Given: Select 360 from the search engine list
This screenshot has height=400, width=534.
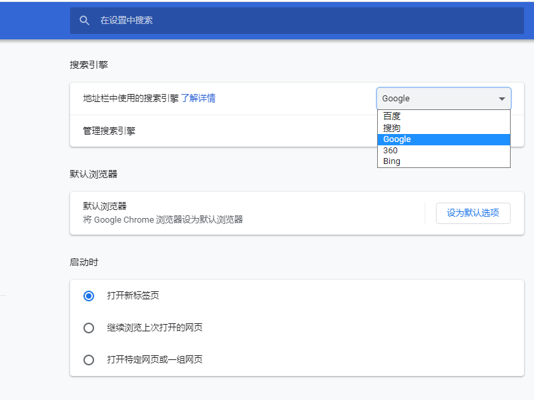Looking at the screenshot, I should coord(390,151).
